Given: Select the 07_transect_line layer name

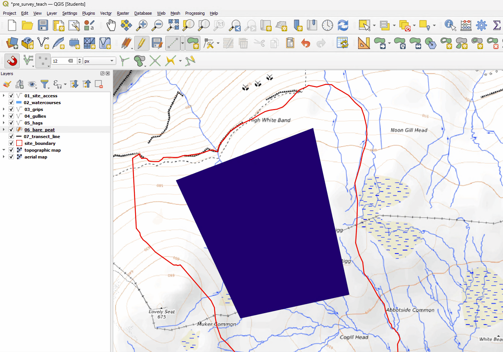Looking at the screenshot, I should [x=42, y=137].
